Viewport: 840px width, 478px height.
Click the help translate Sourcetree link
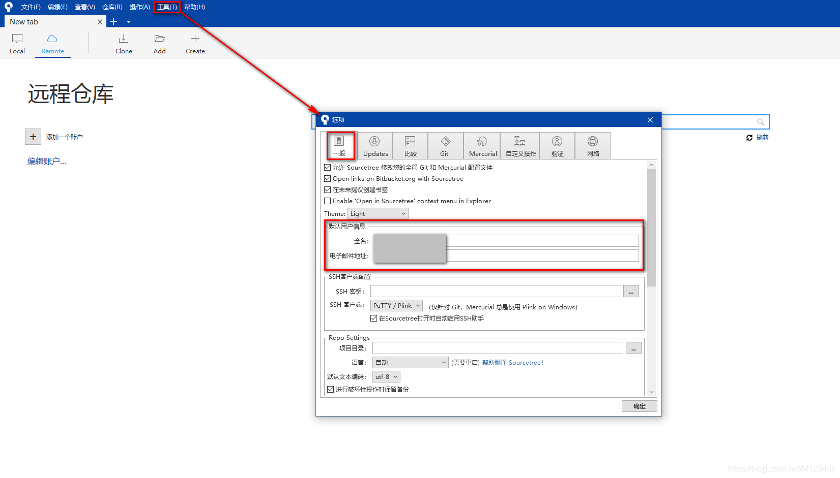click(513, 363)
